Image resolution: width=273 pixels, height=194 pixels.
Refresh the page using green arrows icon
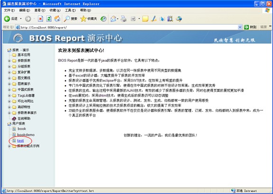click(x=49, y=19)
